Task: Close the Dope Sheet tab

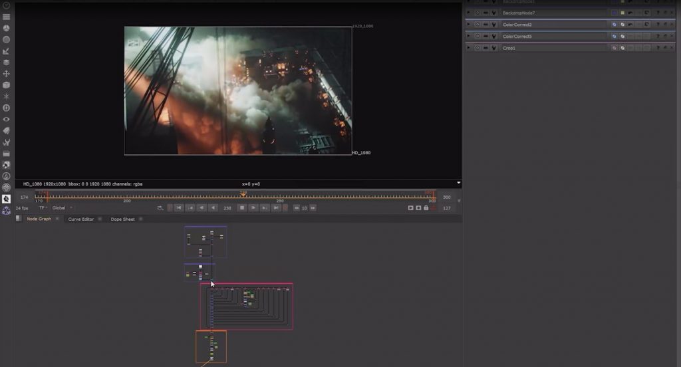Action: click(x=141, y=219)
